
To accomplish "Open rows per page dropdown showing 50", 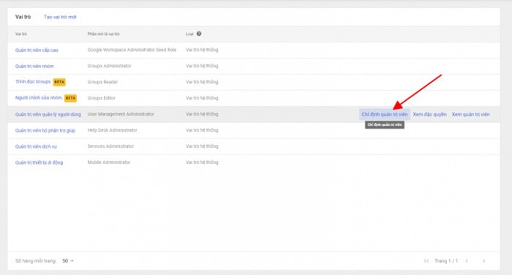I will pyautogui.click(x=68, y=260).
